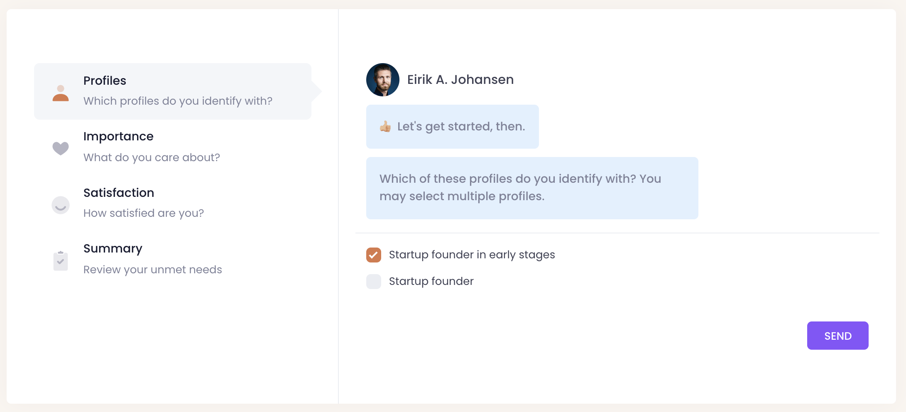Check the 'Startup founder' checkbox
Screen dimensions: 906x412
point(374,282)
